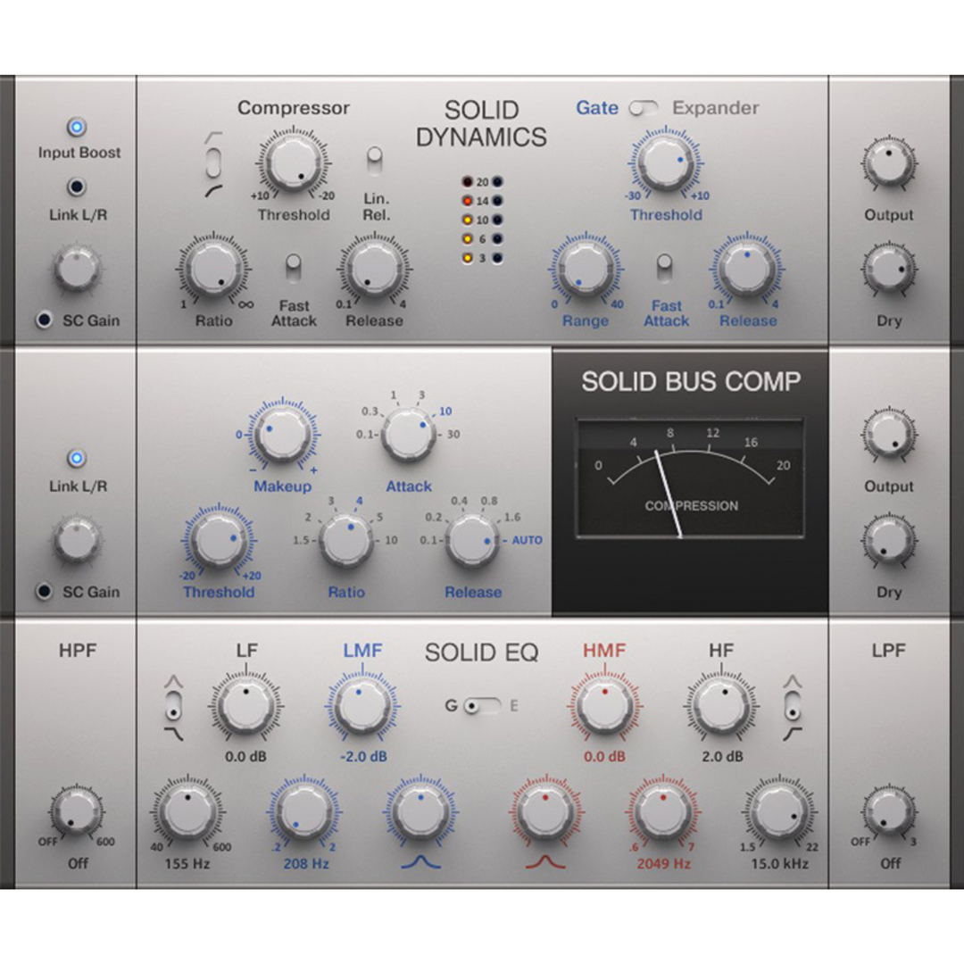This screenshot has height=964, width=964.
Task: Click the HMF gain value 0.0 dB
Action: pyautogui.click(x=604, y=756)
